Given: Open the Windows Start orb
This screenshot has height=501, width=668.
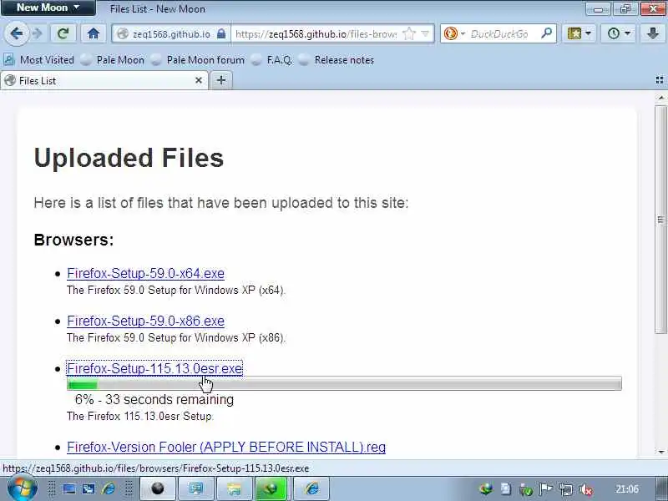Looking at the screenshot, I should pos(23,488).
